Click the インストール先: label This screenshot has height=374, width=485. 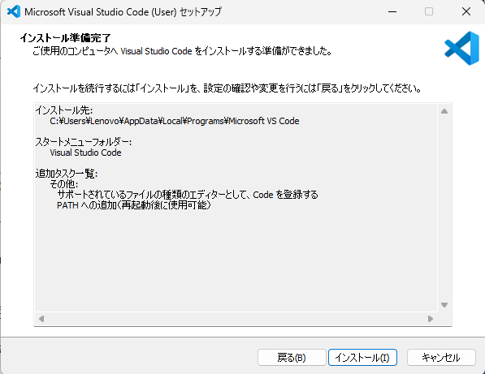(64, 110)
